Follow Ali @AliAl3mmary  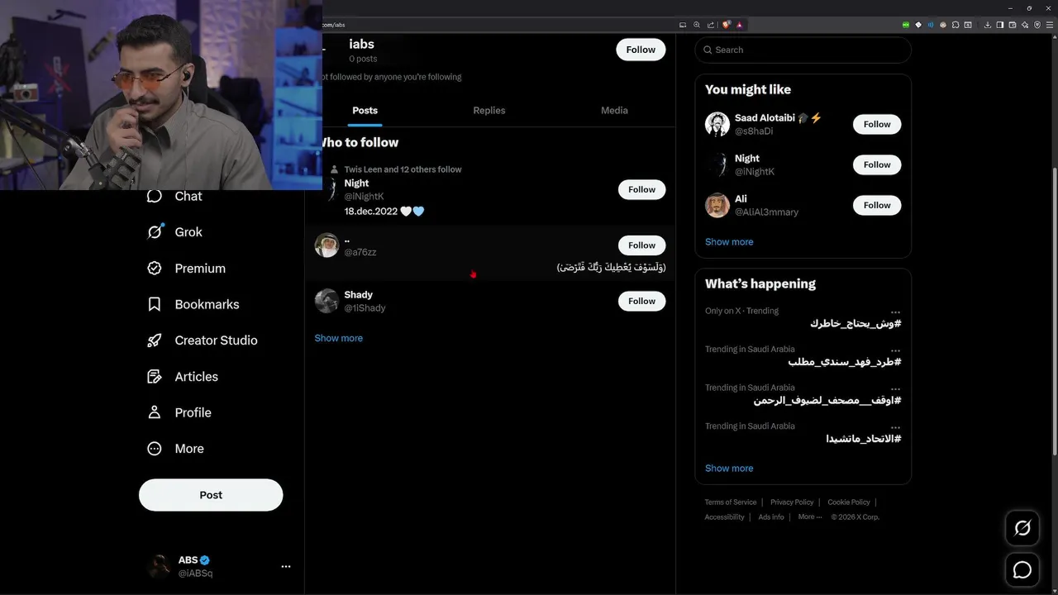pos(877,205)
